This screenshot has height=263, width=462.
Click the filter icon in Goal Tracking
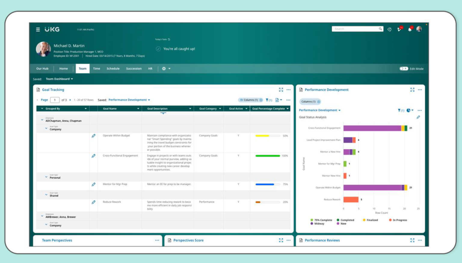[267, 100]
